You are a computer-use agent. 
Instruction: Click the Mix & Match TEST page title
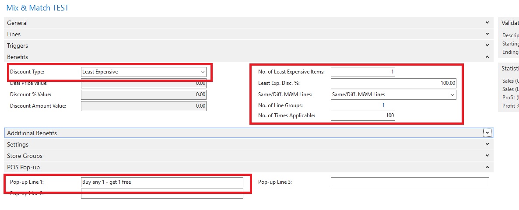pos(37,8)
